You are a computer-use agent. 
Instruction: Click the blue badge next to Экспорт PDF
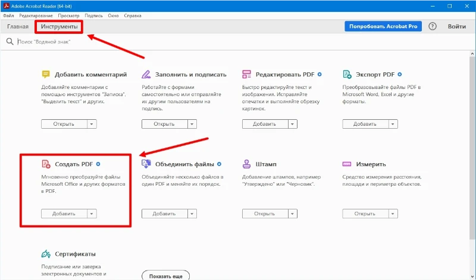[399, 74]
